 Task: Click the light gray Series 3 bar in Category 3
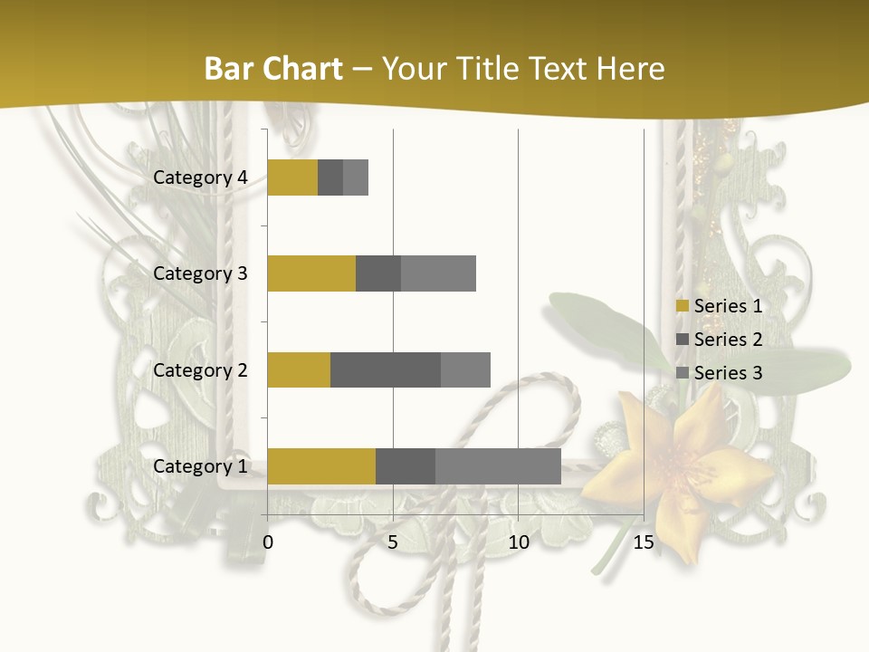click(438, 273)
